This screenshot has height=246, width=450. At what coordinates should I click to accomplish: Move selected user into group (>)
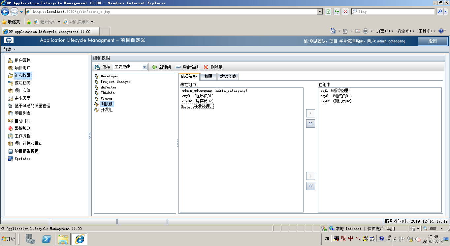click(x=310, y=113)
